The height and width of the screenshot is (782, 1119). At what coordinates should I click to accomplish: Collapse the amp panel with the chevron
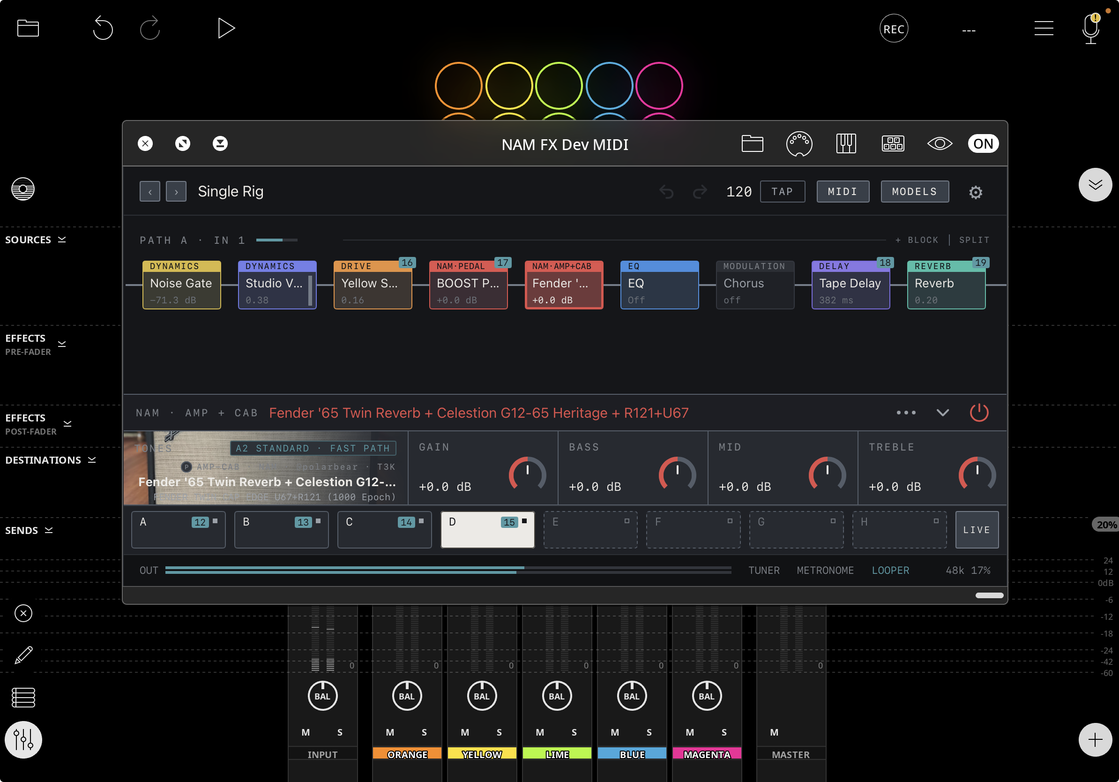click(942, 413)
